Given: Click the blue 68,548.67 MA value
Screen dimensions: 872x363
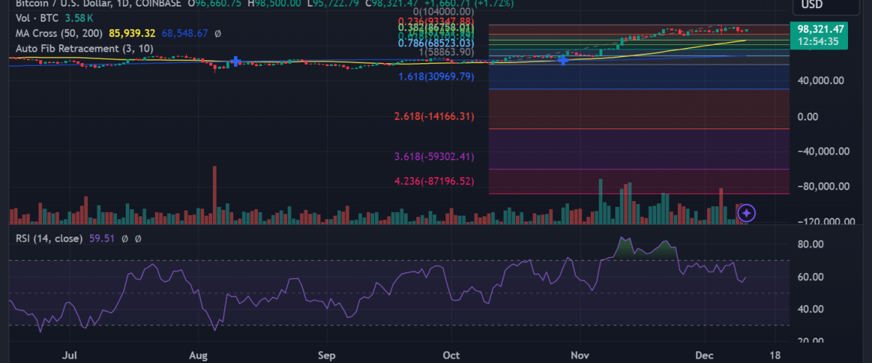Looking at the screenshot, I should [x=184, y=33].
